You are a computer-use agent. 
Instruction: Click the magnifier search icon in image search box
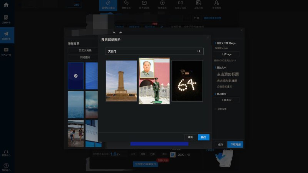(199, 51)
